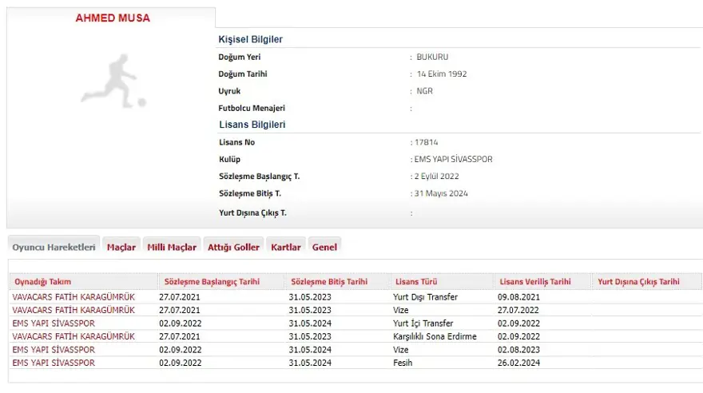
Task: Click the Sözleşme Bitiş Tarihi column header
Action: point(329,282)
